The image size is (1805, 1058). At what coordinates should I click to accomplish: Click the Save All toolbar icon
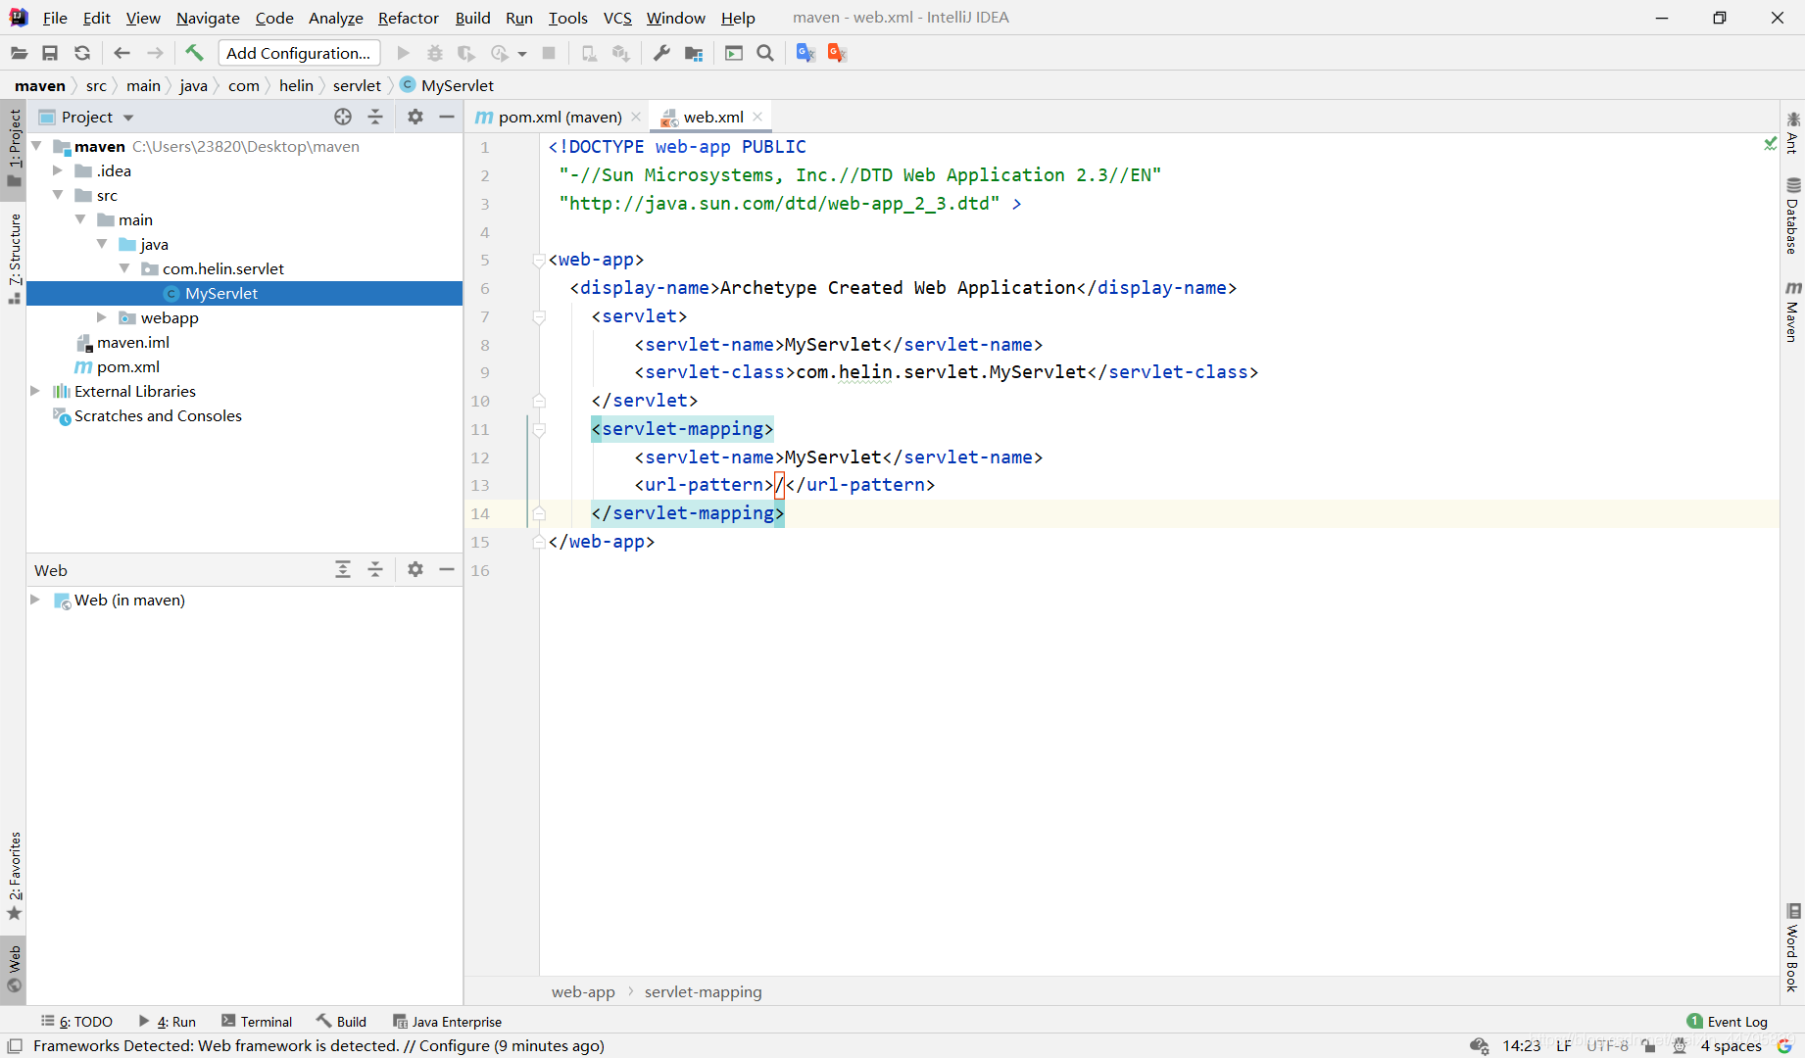pyautogui.click(x=50, y=53)
